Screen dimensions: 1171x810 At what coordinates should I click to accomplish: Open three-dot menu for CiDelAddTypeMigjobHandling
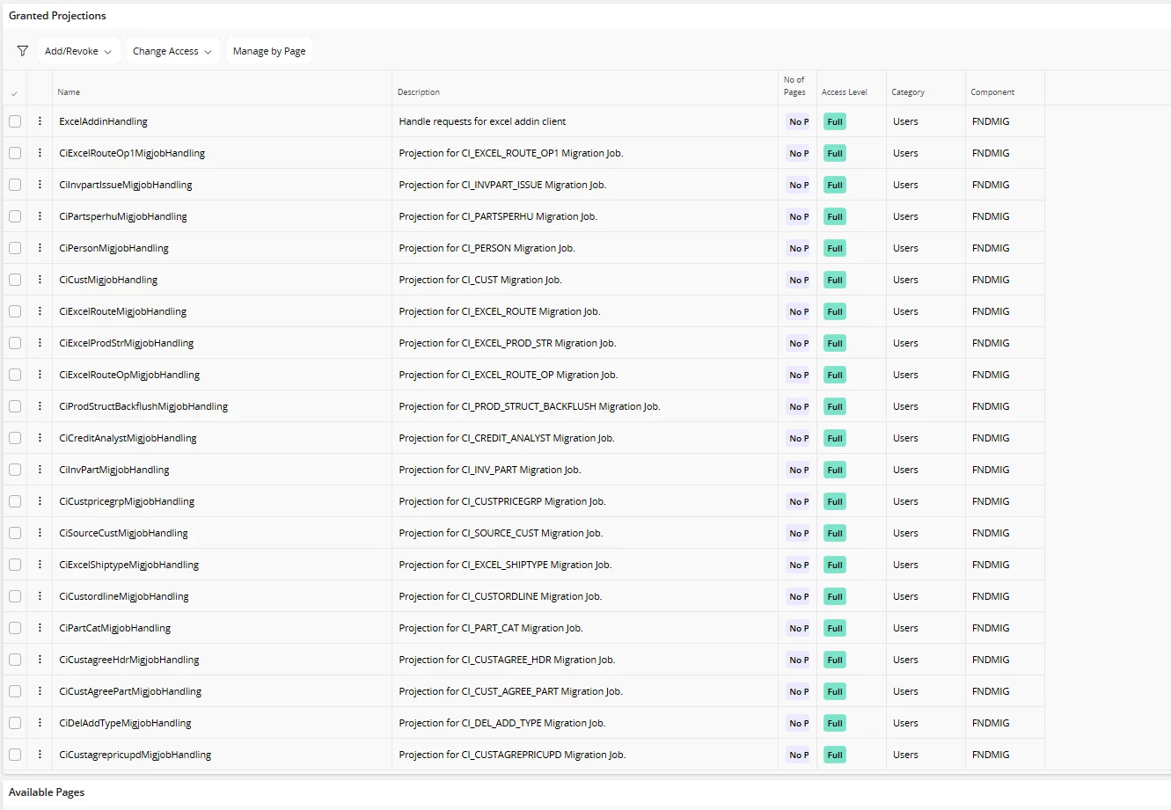click(40, 723)
